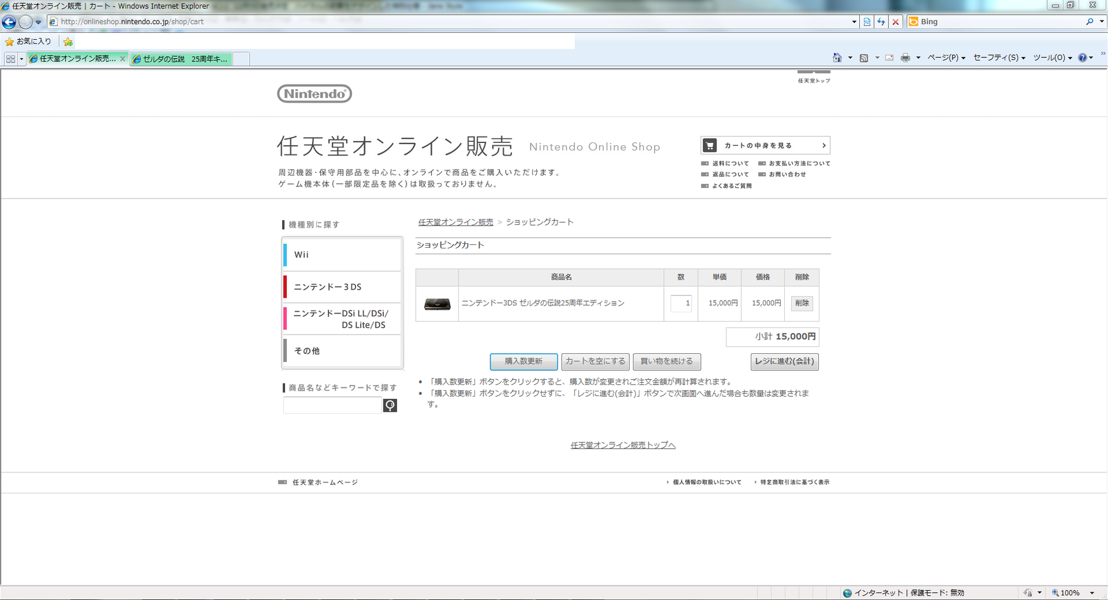Open the 個人情報の取扱いについて link

click(704, 482)
